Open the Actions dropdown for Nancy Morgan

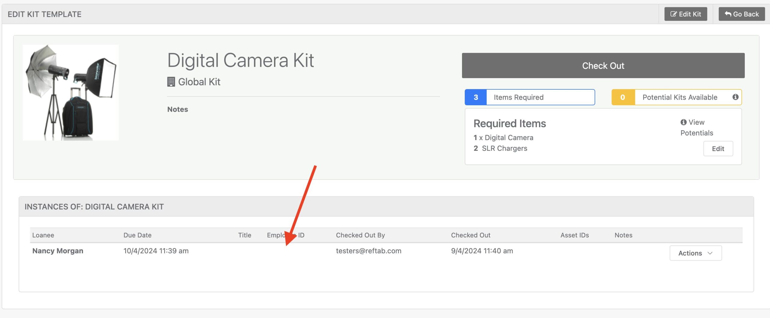pyautogui.click(x=695, y=253)
